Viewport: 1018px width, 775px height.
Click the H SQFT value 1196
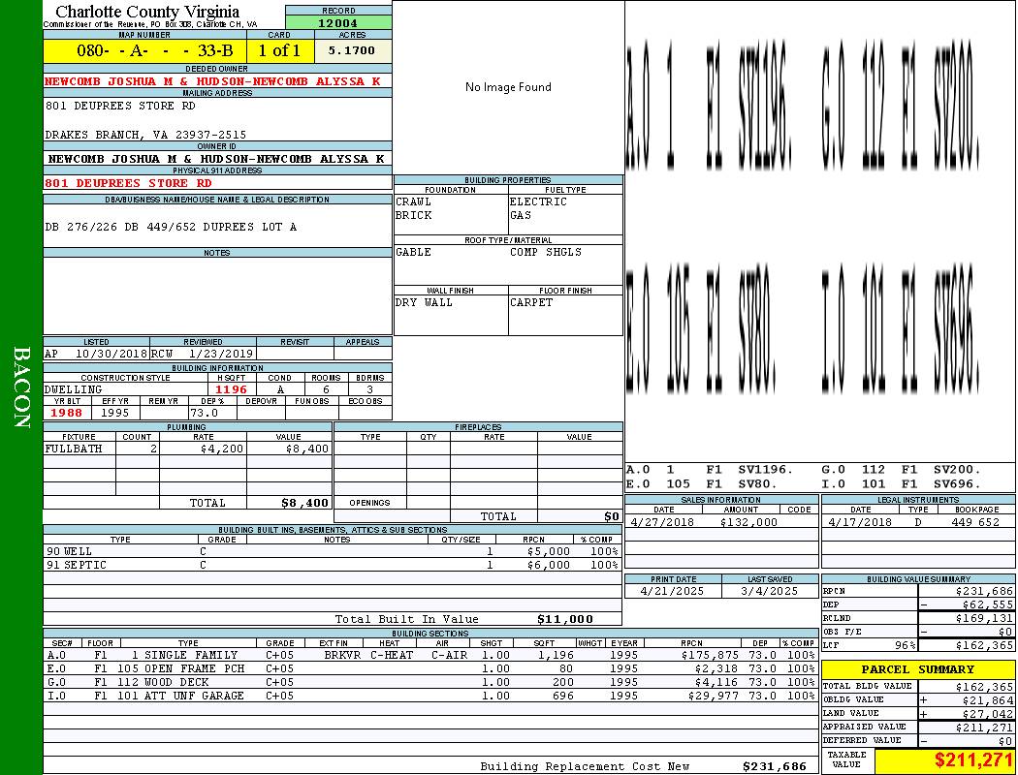pos(231,389)
